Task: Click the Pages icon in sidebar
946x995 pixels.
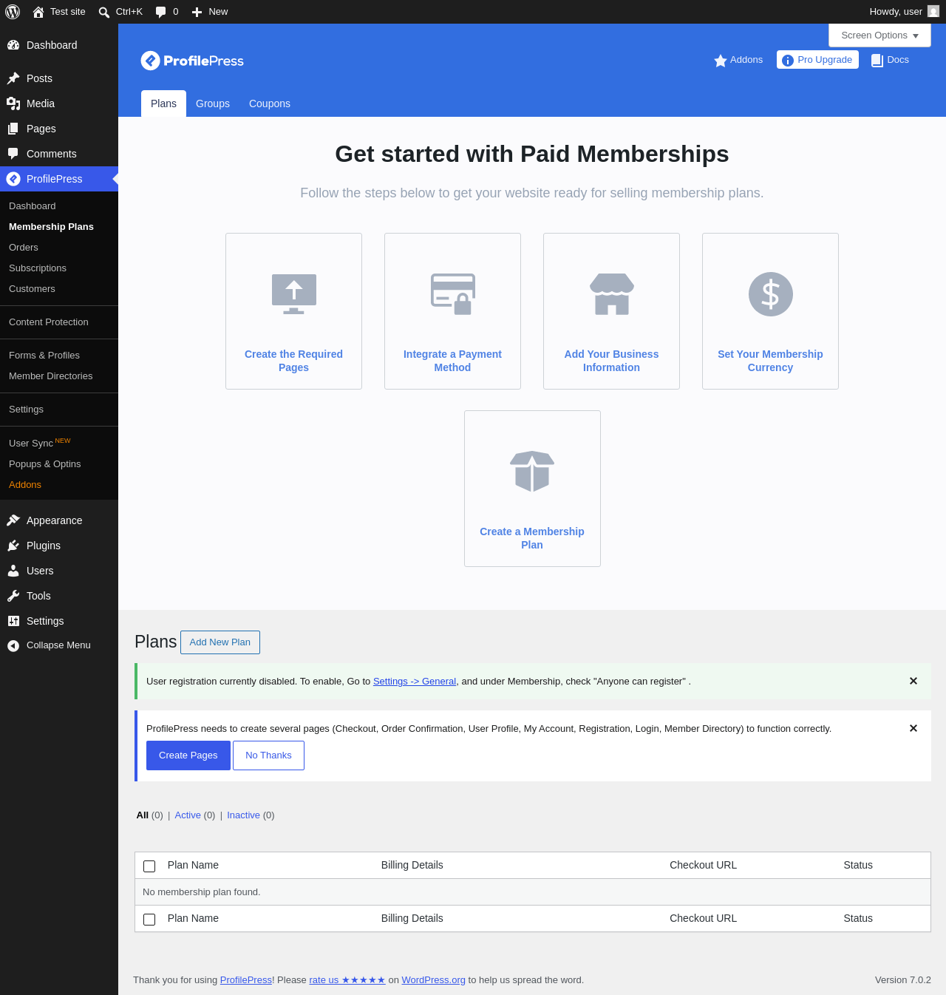Action: [13, 129]
